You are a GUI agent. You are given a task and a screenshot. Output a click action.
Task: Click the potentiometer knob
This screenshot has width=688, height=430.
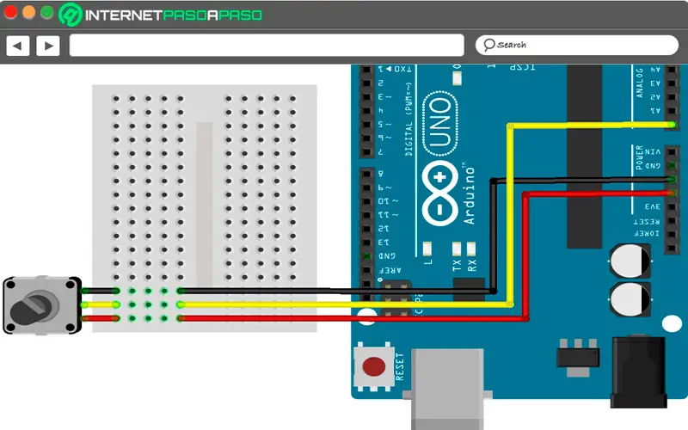pos(33,309)
